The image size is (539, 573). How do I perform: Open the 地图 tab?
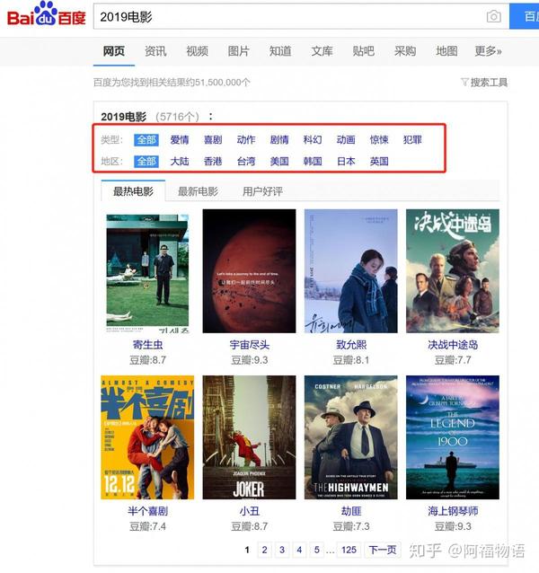[x=446, y=51]
